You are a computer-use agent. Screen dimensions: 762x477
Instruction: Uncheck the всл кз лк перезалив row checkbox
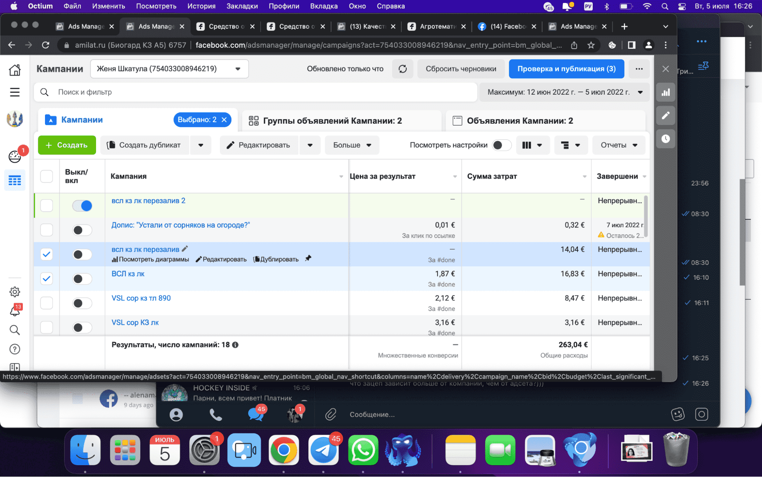tap(47, 254)
